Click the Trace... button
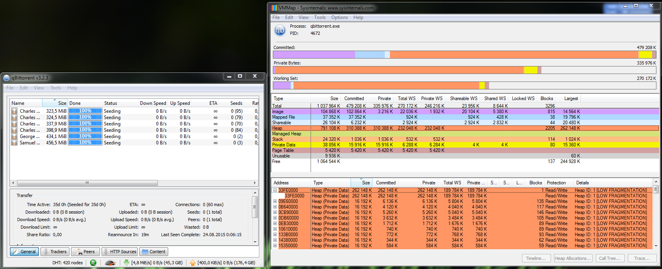Screen dimensions: 662x269 coord(642,258)
